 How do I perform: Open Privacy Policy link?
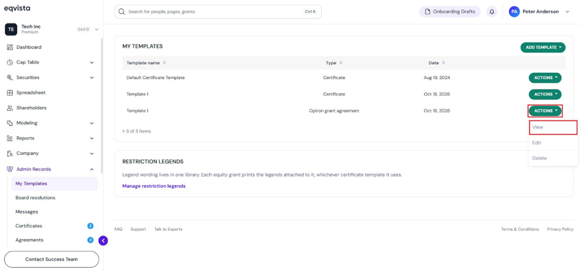(560, 229)
